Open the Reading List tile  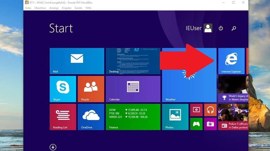point(63,117)
